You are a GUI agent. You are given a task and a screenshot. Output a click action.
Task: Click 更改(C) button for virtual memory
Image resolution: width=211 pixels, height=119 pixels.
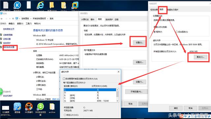tap(200, 57)
